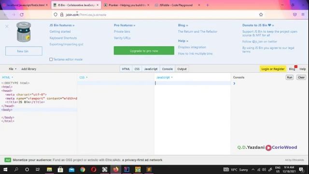Click the network icon in system tray

pos(259,170)
